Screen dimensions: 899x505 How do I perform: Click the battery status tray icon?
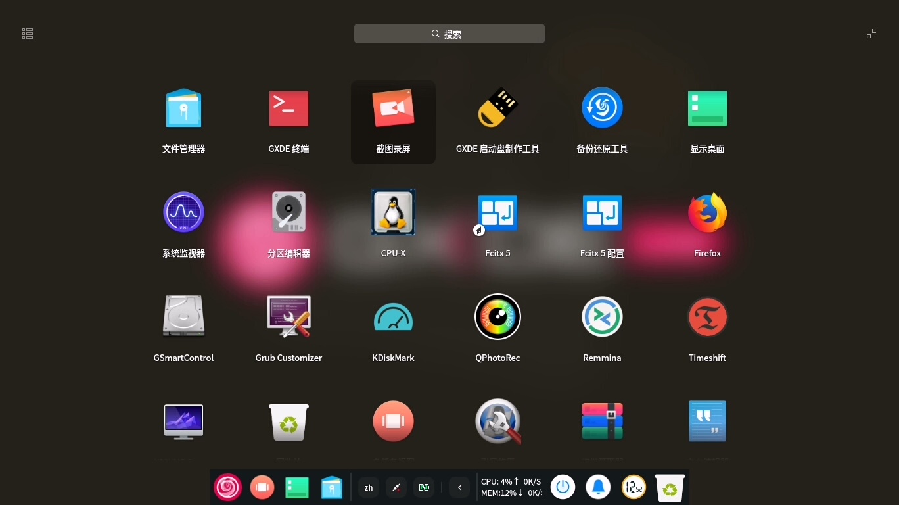[x=424, y=487]
